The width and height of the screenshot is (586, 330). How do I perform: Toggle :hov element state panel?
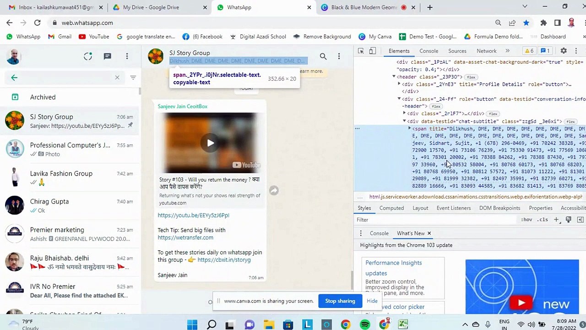(526, 220)
